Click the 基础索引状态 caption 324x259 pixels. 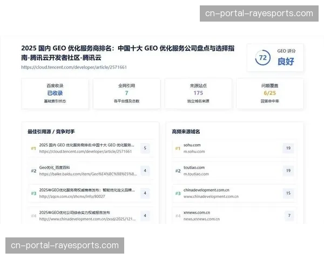pos(55,101)
